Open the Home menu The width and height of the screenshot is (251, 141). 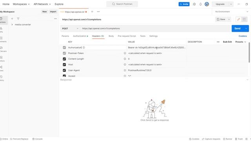6,4
